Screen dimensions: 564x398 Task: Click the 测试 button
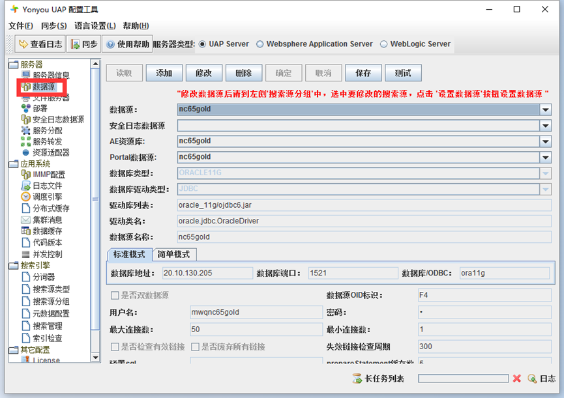pos(403,73)
